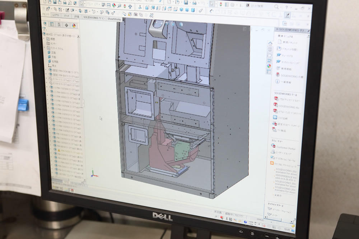Open the ConfigurationManager tab icon
The height and width of the screenshot is (239, 359).
click(x=59, y=25)
